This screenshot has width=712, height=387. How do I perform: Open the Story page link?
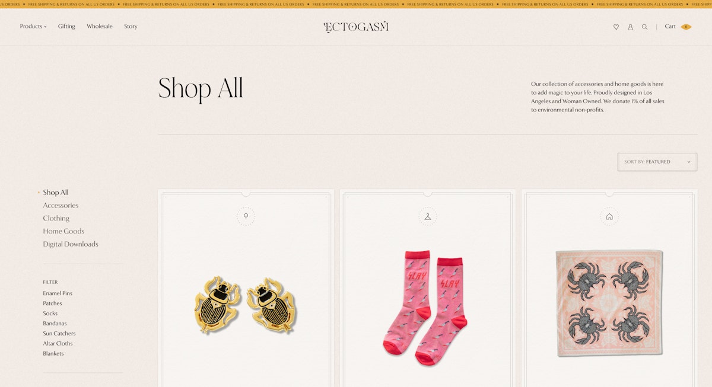(x=131, y=26)
